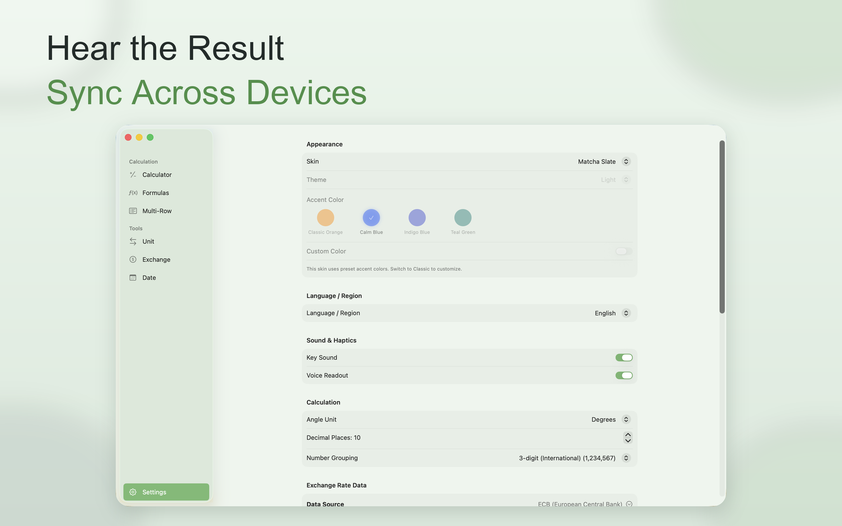The image size is (842, 526).
Task: Choose the Classic Orange accent color
Action: coord(325,218)
